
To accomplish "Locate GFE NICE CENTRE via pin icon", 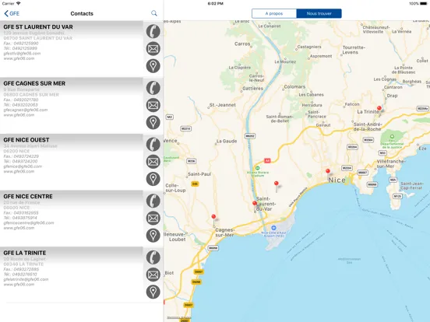I will coord(153,236).
